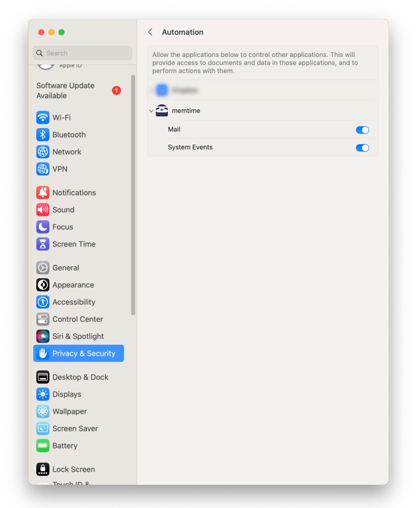Image resolution: width=417 pixels, height=508 pixels.
Task: Click the Notifications bell icon
Action: point(43,192)
